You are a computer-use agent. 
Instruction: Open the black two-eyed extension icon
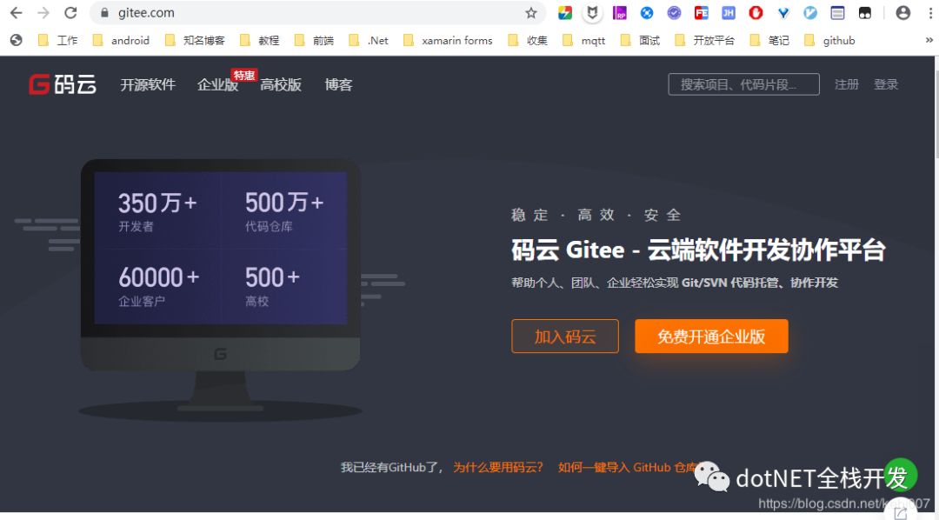point(865,12)
